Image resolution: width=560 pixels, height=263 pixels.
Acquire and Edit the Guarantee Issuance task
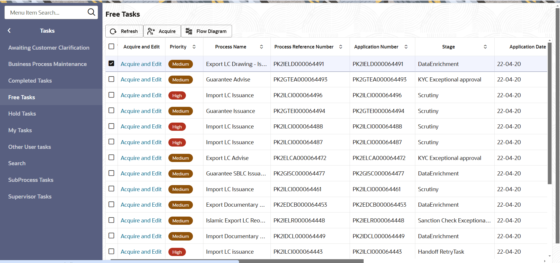coord(141,111)
